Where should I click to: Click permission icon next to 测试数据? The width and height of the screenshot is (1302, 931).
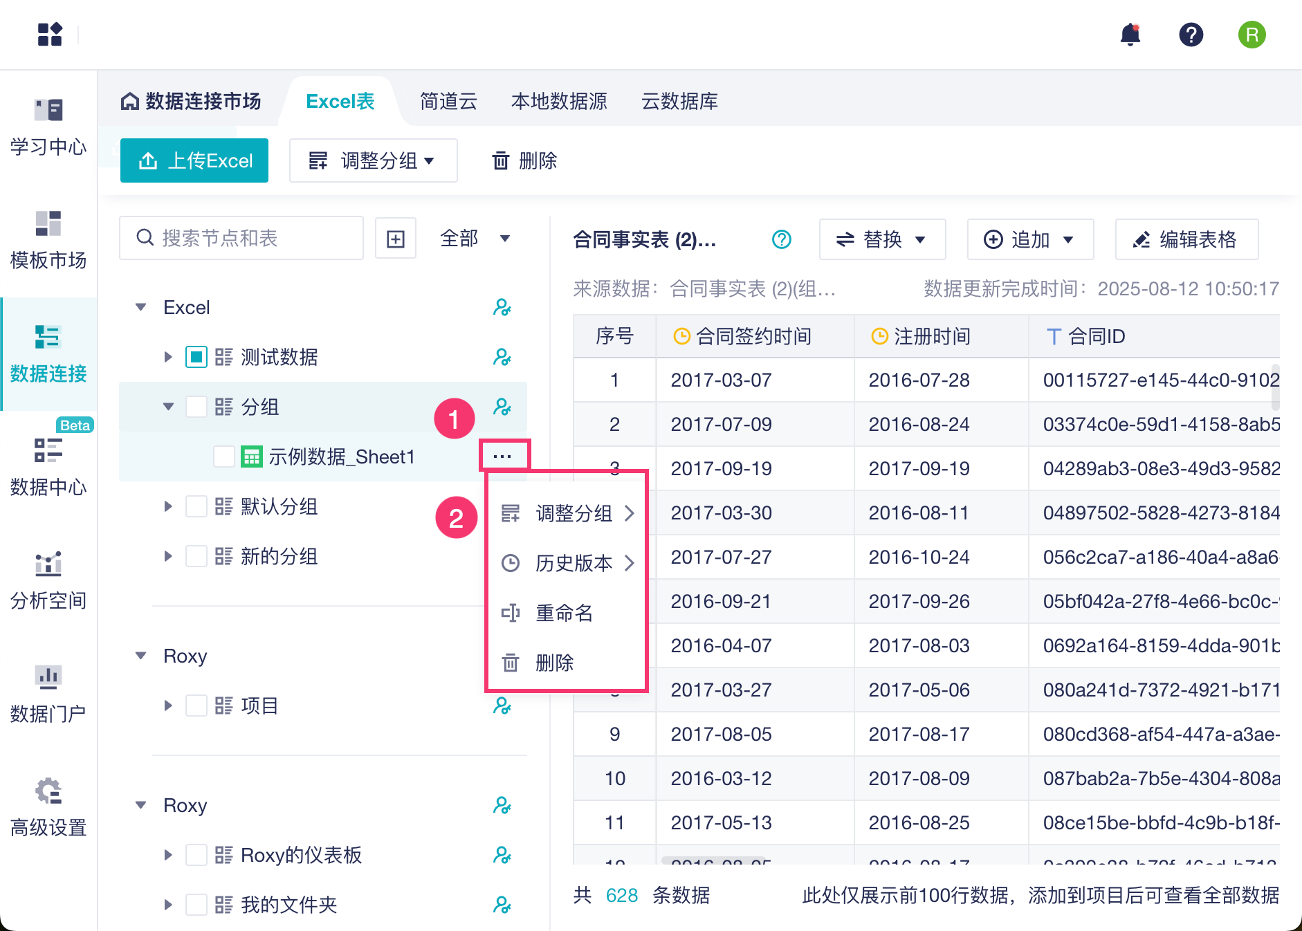click(502, 358)
